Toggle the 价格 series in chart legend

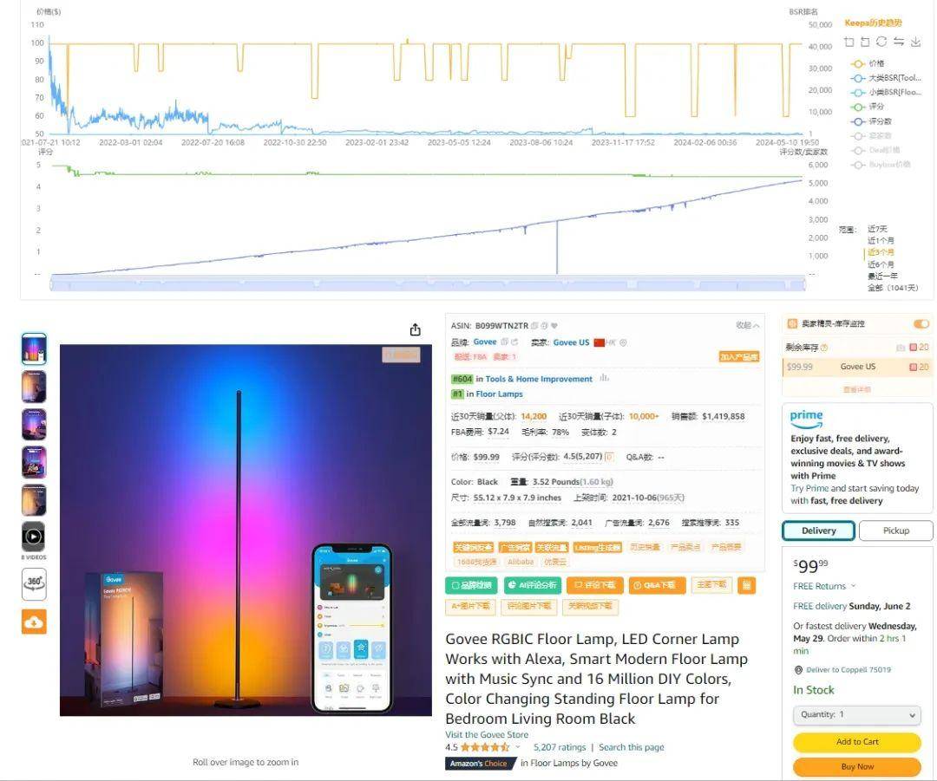[x=868, y=64]
